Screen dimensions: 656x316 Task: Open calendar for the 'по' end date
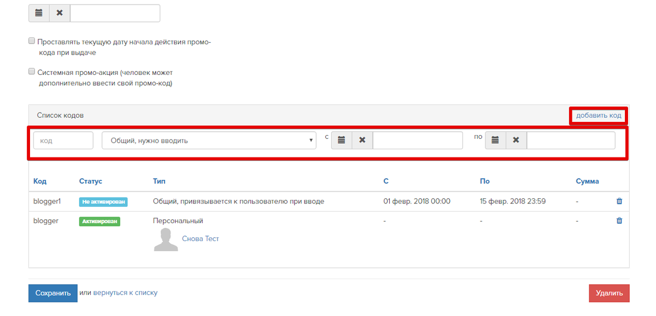pos(495,141)
